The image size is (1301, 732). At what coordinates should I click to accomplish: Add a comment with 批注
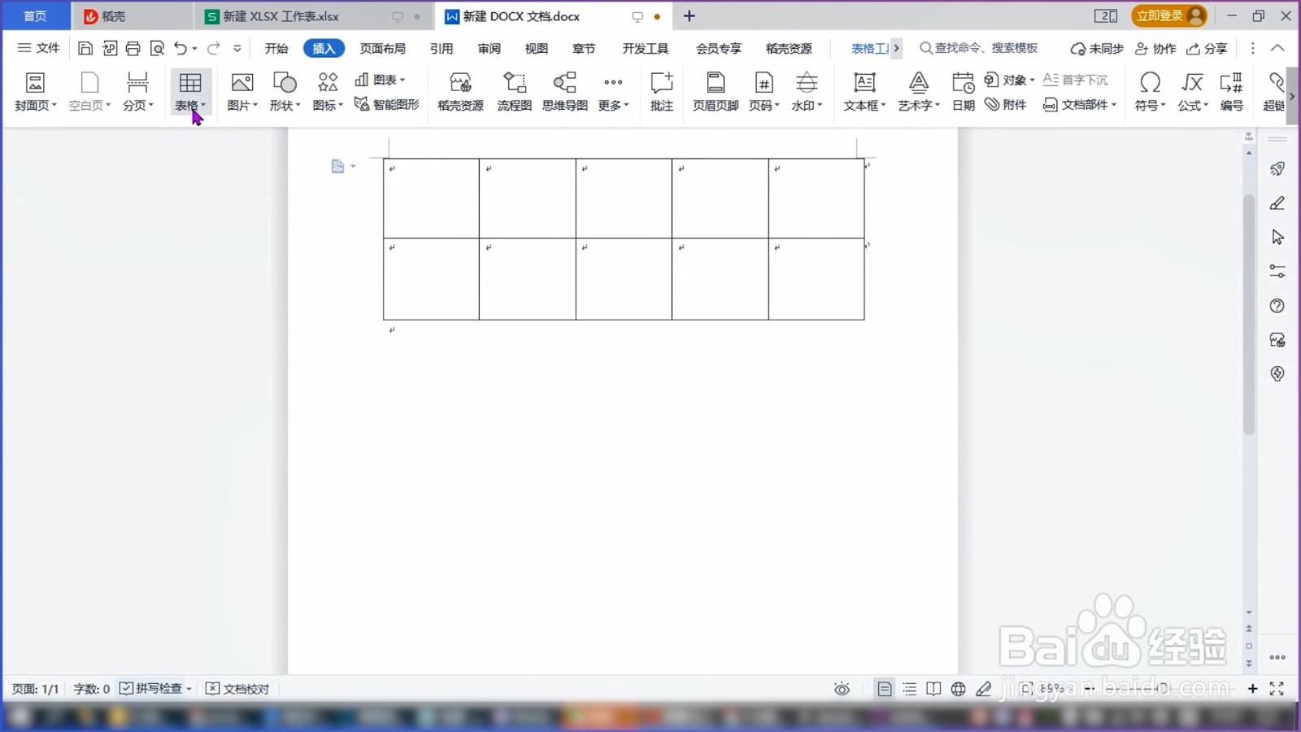pyautogui.click(x=661, y=91)
